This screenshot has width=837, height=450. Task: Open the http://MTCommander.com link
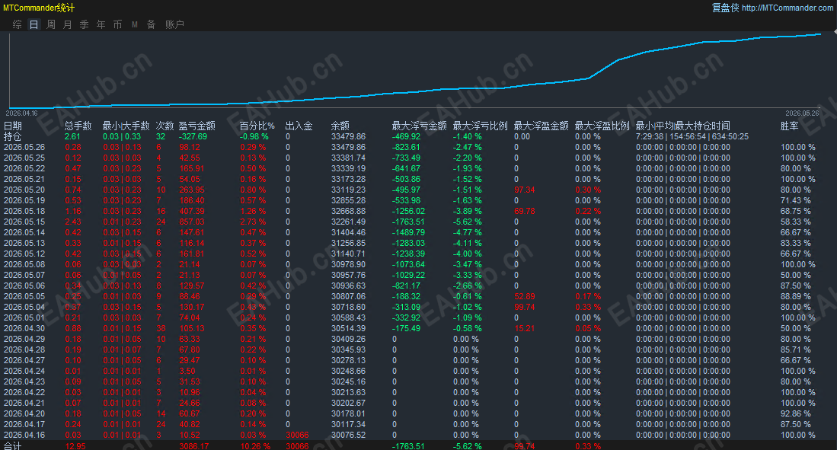click(x=787, y=8)
